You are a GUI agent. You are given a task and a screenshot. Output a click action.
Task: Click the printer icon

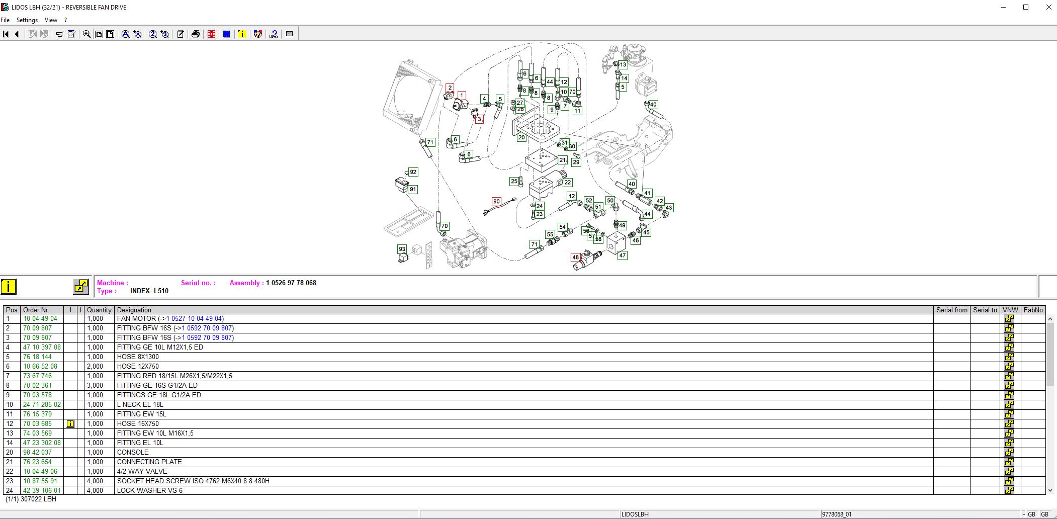[196, 34]
